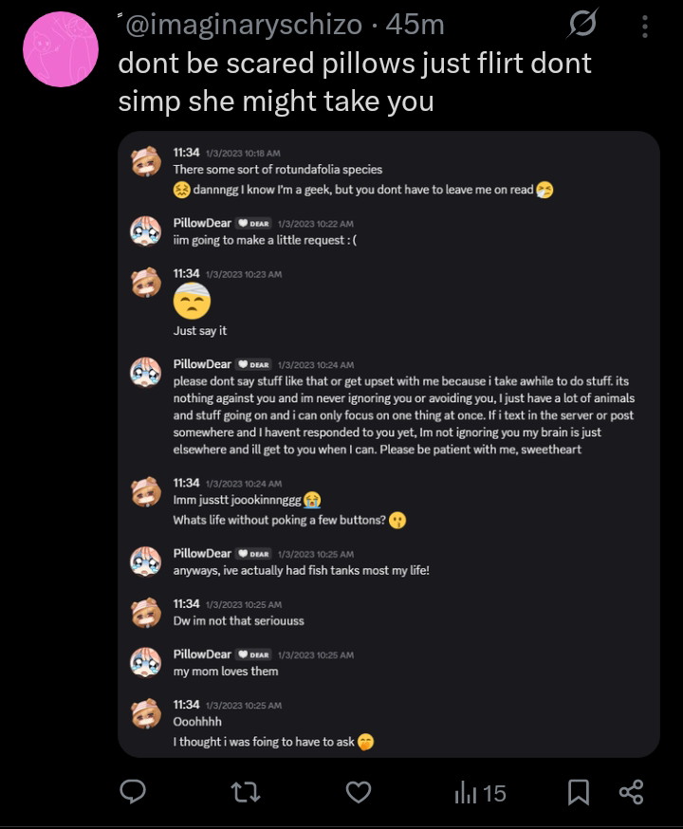Click the 45m tweet timestamp
Viewport: 683px width, 829px height.
click(415, 26)
